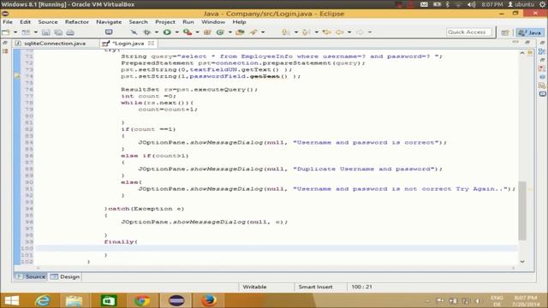Image resolution: width=548 pixels, height=308 pixels.
Task: Click the Save icon in toolbar
Action: 45,33
